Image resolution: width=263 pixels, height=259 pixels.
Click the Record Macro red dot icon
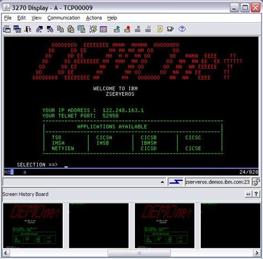(x=127, y=29)
